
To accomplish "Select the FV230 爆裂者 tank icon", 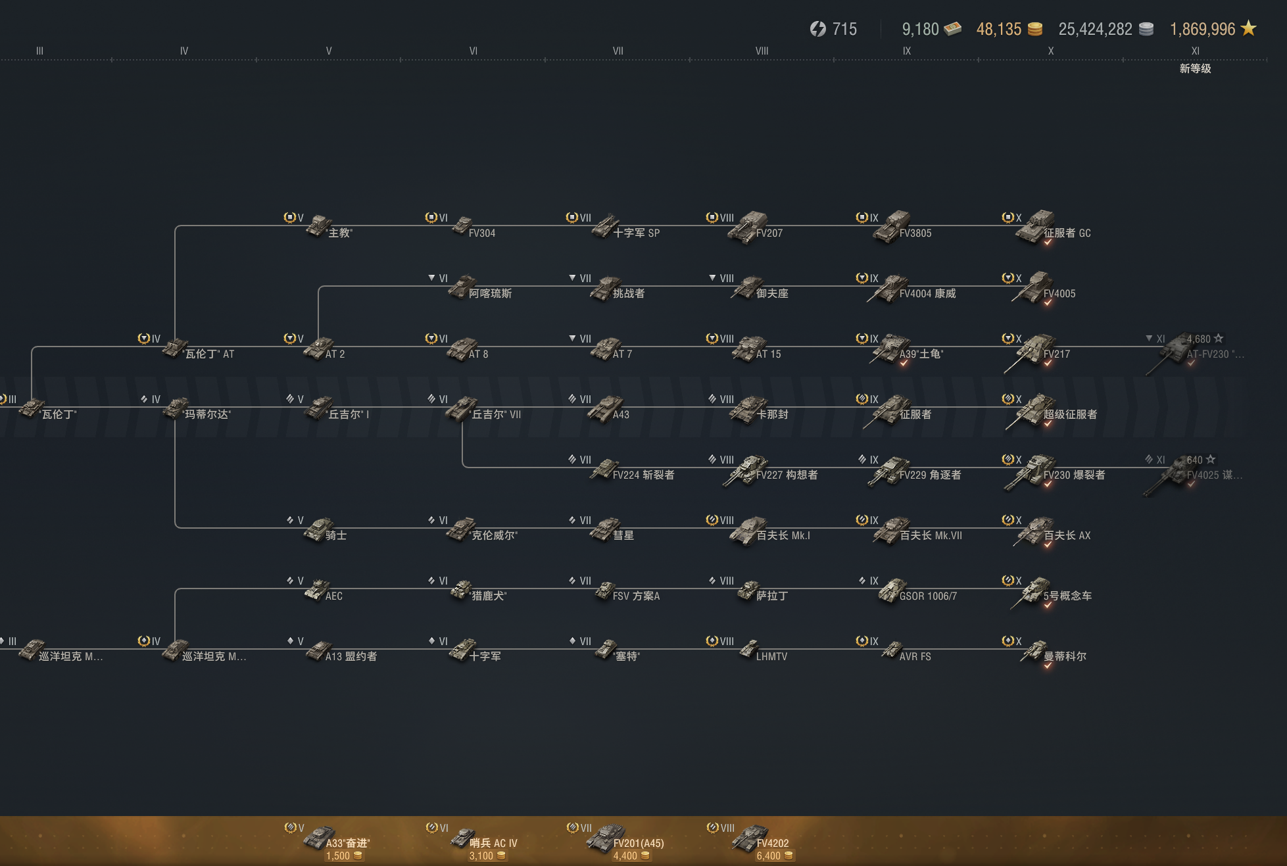I will (x=1036, y=469).
